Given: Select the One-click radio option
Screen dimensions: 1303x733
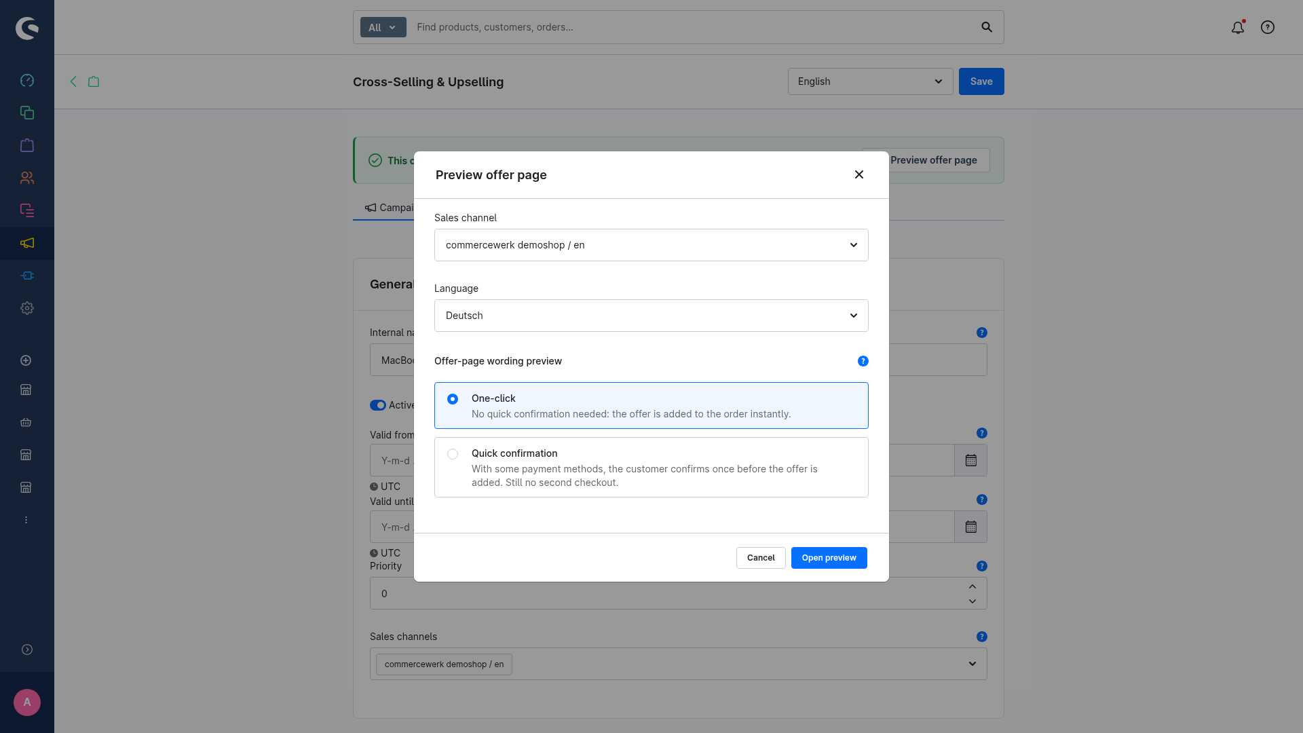Looking at the screenshot, I should click(453, 399).
